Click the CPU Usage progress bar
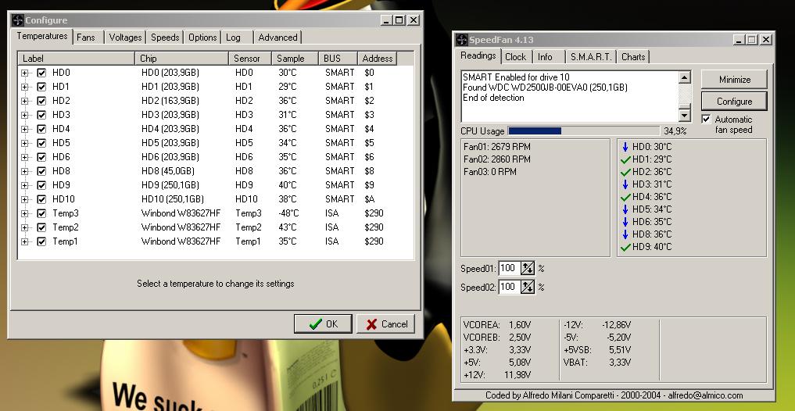 tap(584, 130)
